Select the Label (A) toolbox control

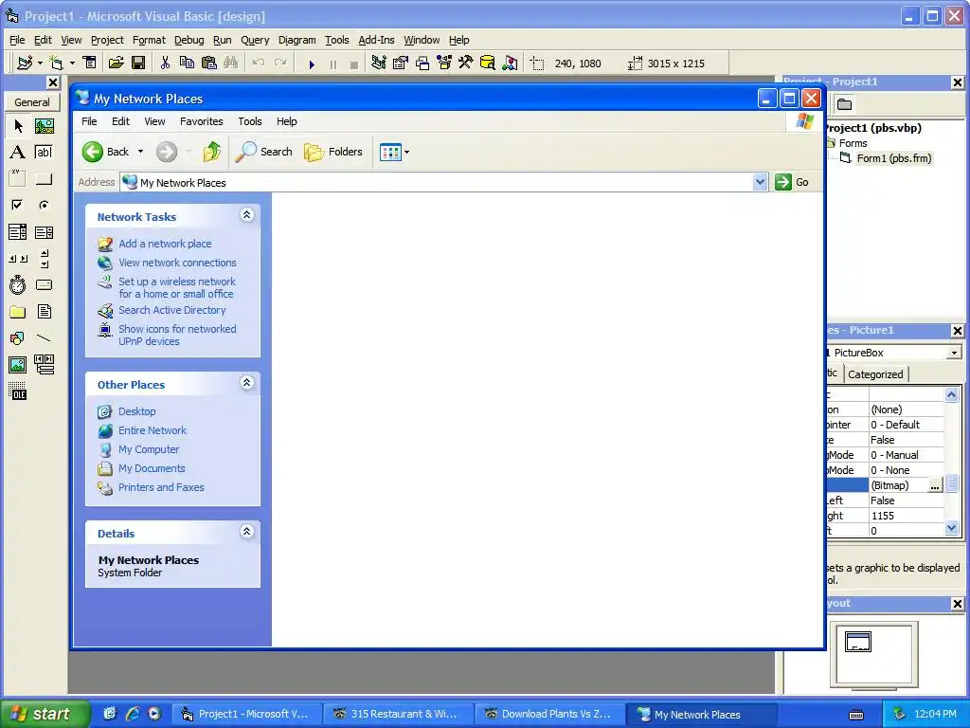(18, 153)
